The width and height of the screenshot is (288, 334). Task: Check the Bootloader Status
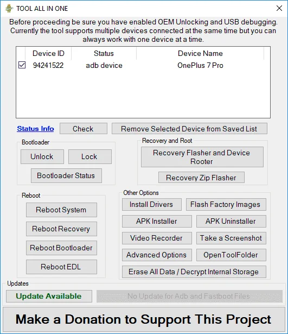[x=66, y=175]
